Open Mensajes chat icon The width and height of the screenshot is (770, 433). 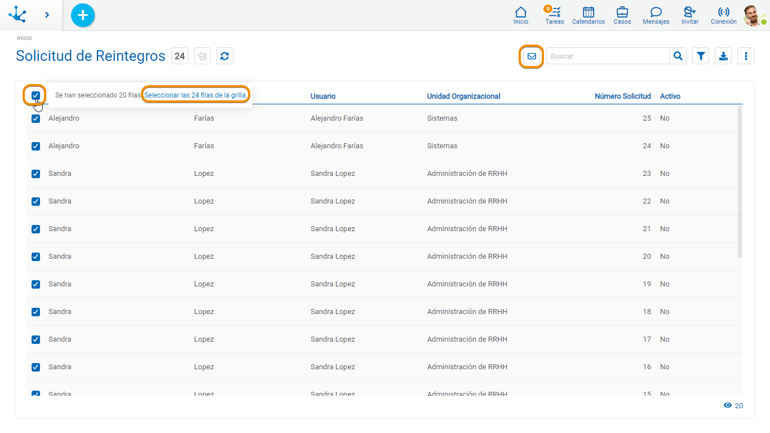(656, 15)
